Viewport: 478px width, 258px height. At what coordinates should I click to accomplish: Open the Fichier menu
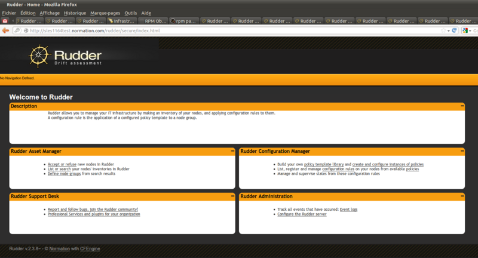click(9, 13)
